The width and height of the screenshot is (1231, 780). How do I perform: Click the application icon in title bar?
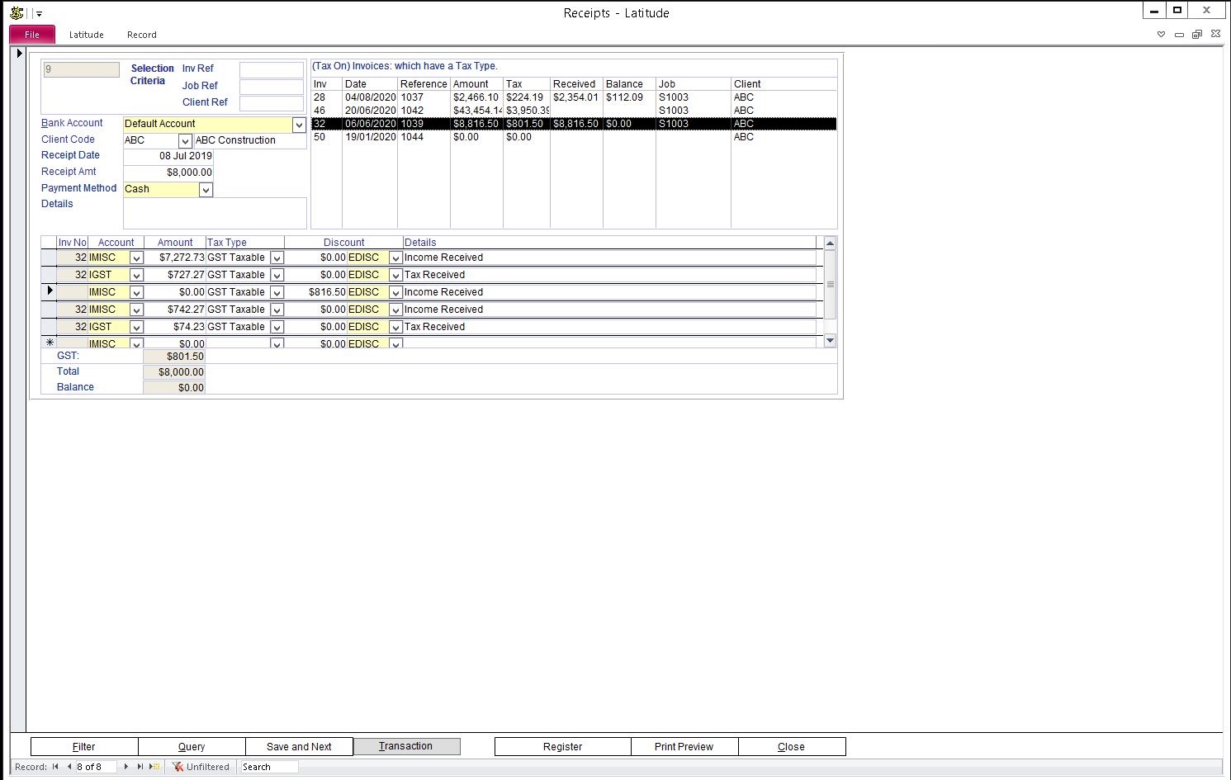(16, 13)
